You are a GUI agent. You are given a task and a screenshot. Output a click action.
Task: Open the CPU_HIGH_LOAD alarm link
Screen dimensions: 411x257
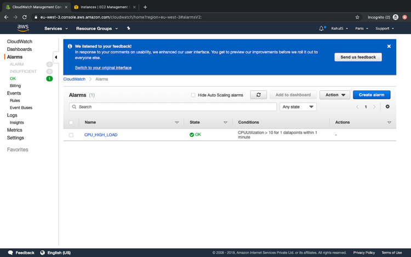[101, 135]
